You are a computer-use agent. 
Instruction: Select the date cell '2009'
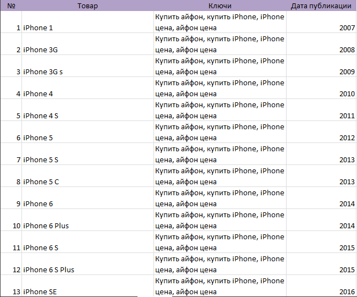tap(321, 66)
